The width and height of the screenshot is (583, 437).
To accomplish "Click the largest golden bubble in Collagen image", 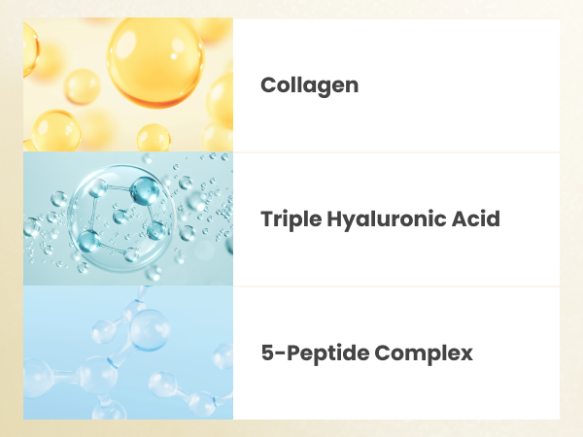I will (x=155, y=62).
